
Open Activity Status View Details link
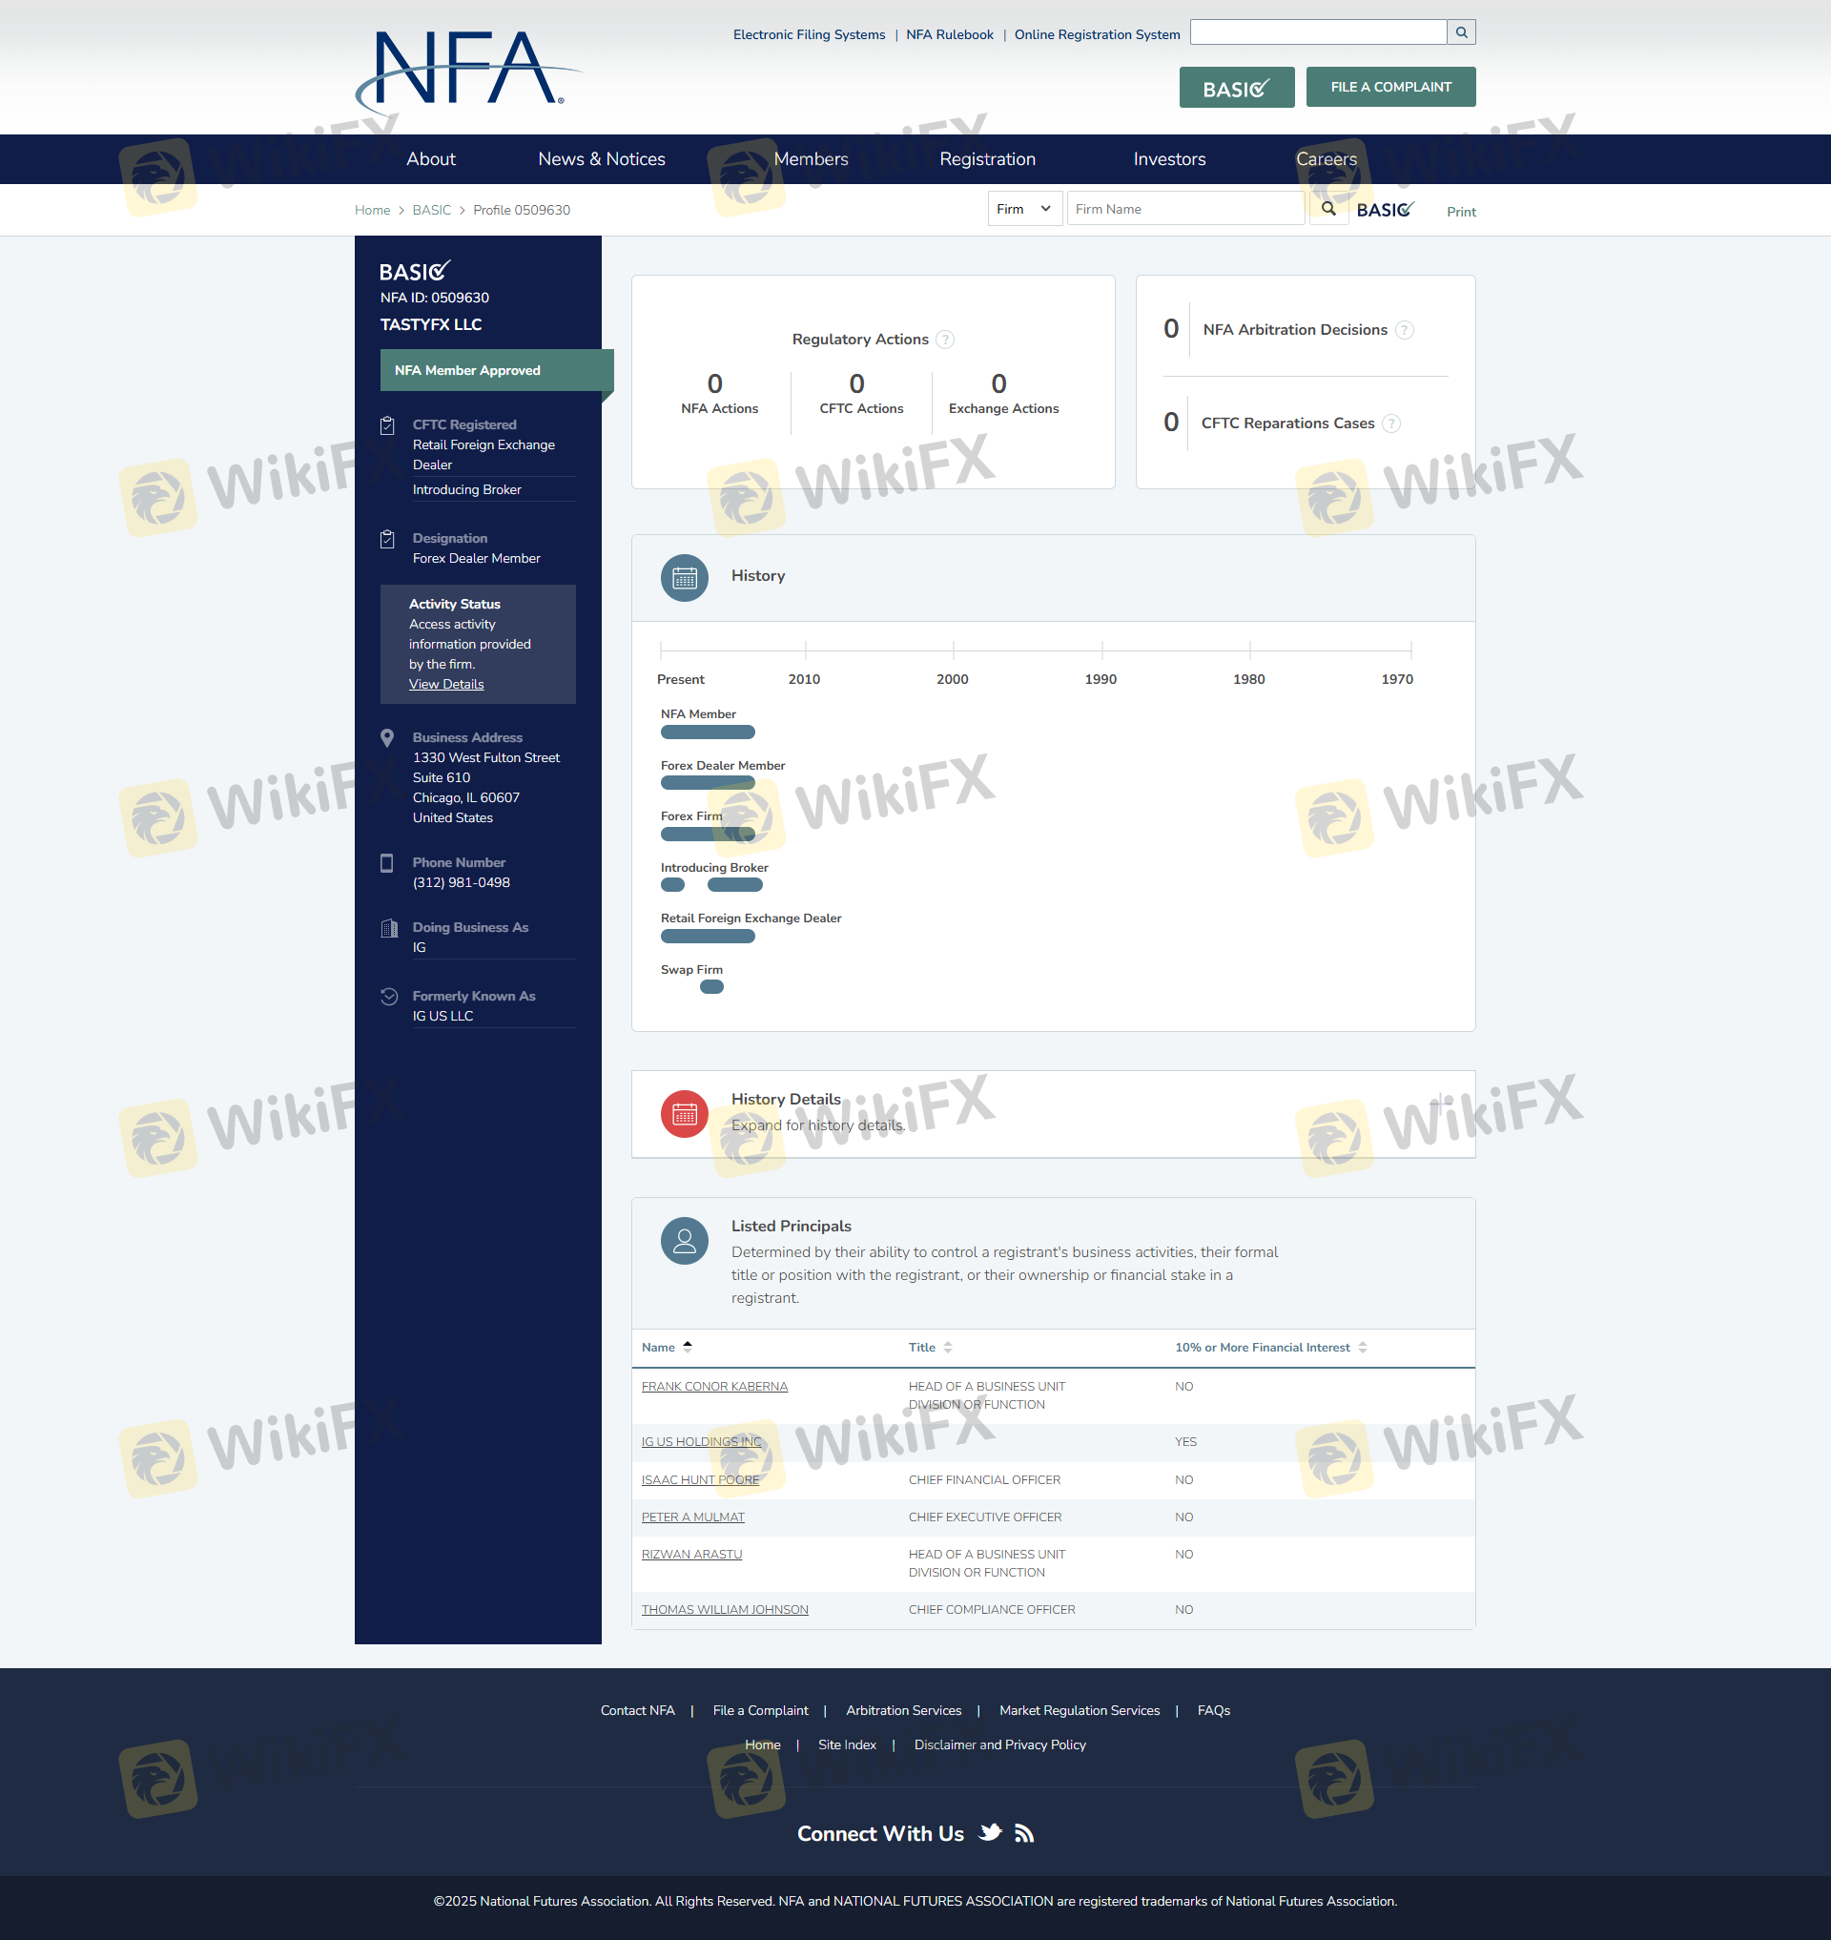coord(446,684)
